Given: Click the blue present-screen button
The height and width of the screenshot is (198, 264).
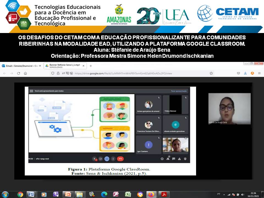Looking at the screenshot, I should click(107, 159).
